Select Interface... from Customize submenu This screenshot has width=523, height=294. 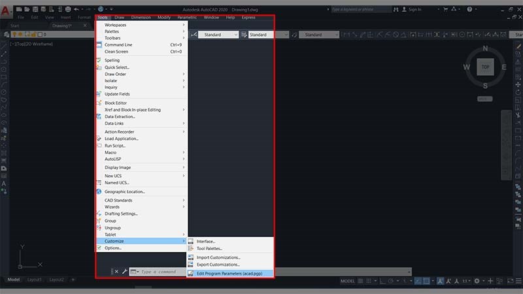[x=230, y=241]
